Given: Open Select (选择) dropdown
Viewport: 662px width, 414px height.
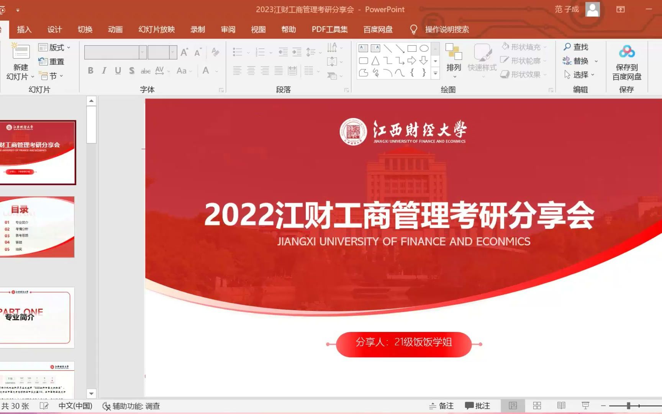Looking at the screenshot, I should coord(579,74).
